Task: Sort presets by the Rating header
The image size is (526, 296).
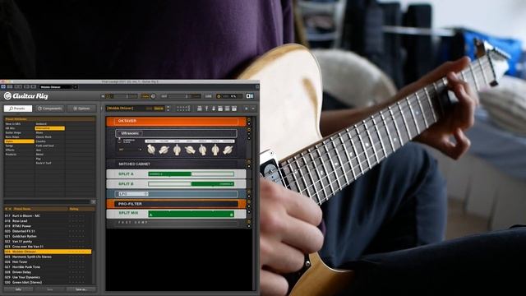Action: [74, 209]
